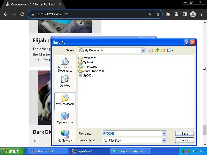Click the browser page vertical scrollbar thumb
The height and width of the screenshot is (155, 207).
tap(205, 130)
